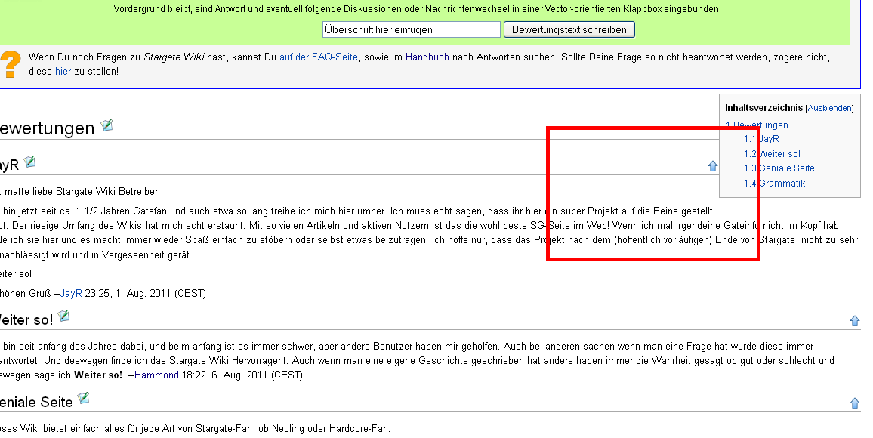The width and height of the screenshot is (873, 438).
Task: Click the edit icon beside the Bewertungen heading
Action: click(x=106, y=125)
